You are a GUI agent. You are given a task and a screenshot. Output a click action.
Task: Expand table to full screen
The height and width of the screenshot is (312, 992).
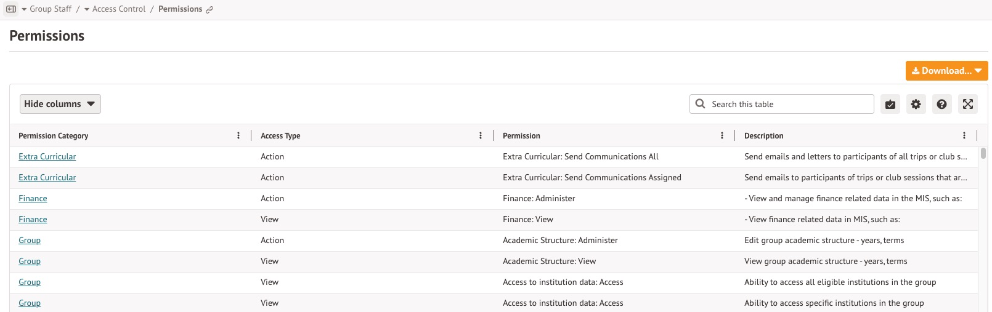(967, 104)
